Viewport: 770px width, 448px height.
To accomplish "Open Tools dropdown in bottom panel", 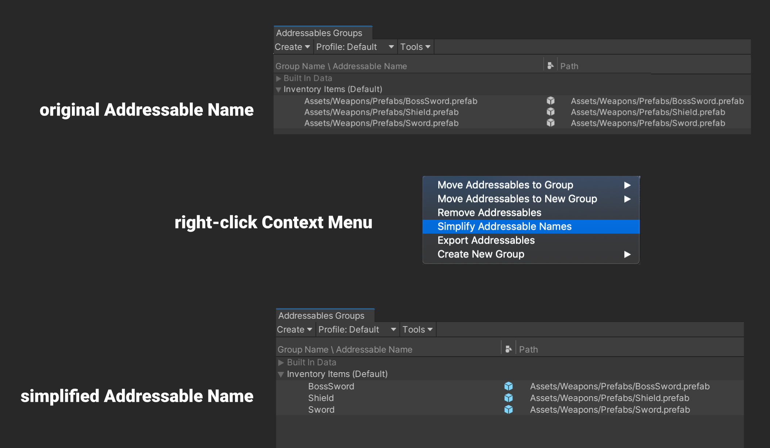I will click(417, 330).
